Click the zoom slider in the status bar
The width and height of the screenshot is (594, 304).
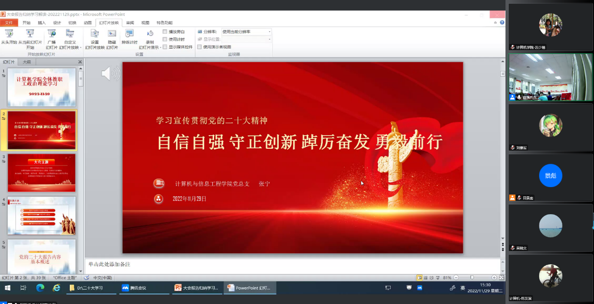(x=472, y=277)
